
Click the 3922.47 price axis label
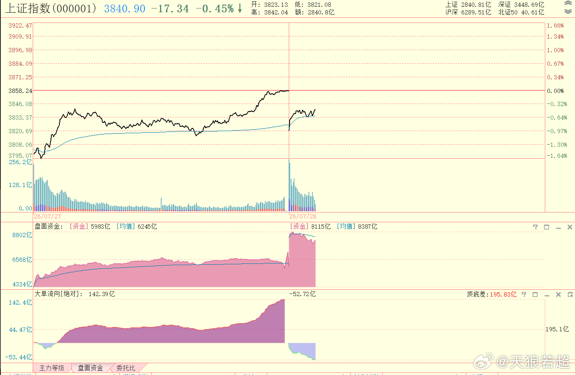coord(20,26)
